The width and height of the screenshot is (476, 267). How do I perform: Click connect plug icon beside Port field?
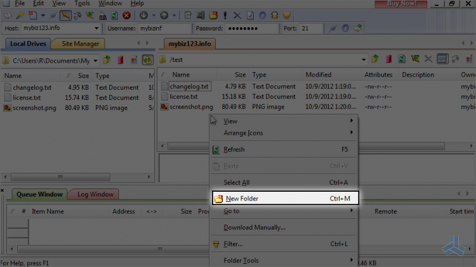tap(333, 28)
